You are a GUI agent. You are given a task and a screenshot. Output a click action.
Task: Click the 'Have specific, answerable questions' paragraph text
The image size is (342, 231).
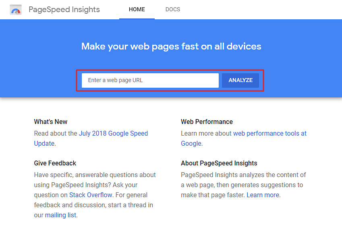[x=95, y=195]
